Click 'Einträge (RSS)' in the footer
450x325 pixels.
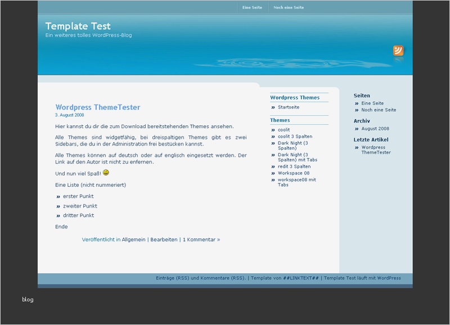coord(173,278)
